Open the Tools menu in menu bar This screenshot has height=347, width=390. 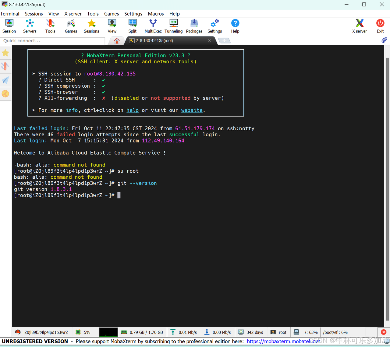click(x=93, y=14)
